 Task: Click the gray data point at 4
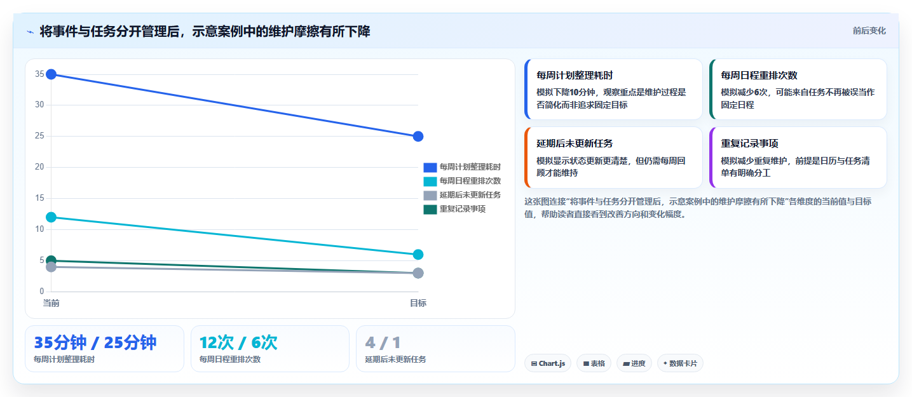[x=51, y=267]
